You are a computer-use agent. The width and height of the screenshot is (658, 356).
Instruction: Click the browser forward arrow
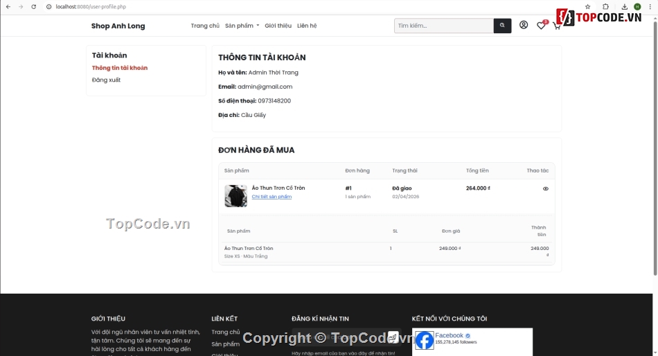21,7
